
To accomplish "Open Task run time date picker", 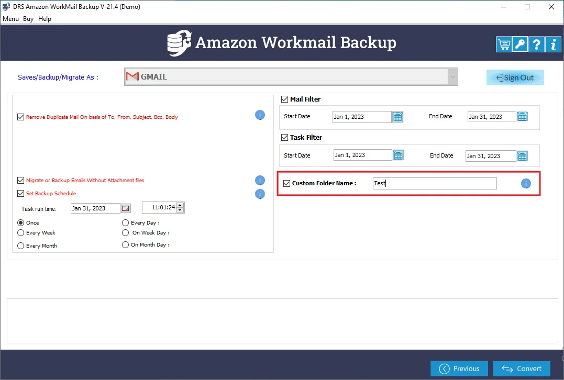I will click(126, 208).
